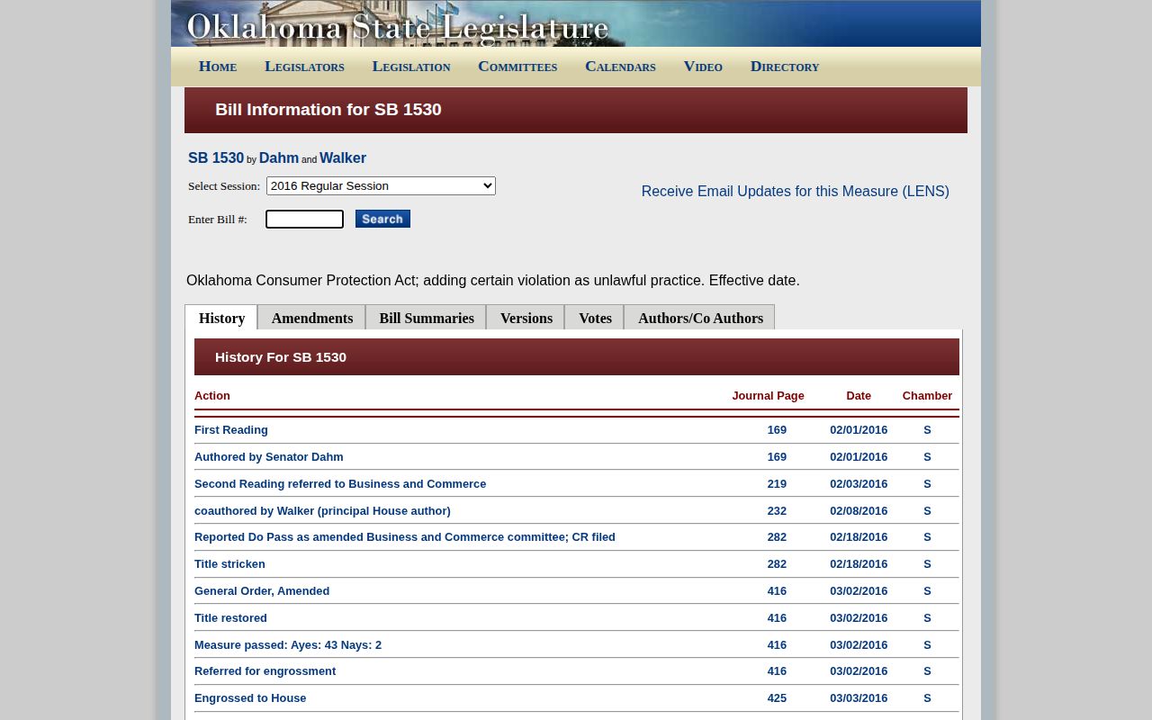Open the Committees menu
Image resolution: width=1152 pixels, height=720 pixels.
tap(517, 67)
